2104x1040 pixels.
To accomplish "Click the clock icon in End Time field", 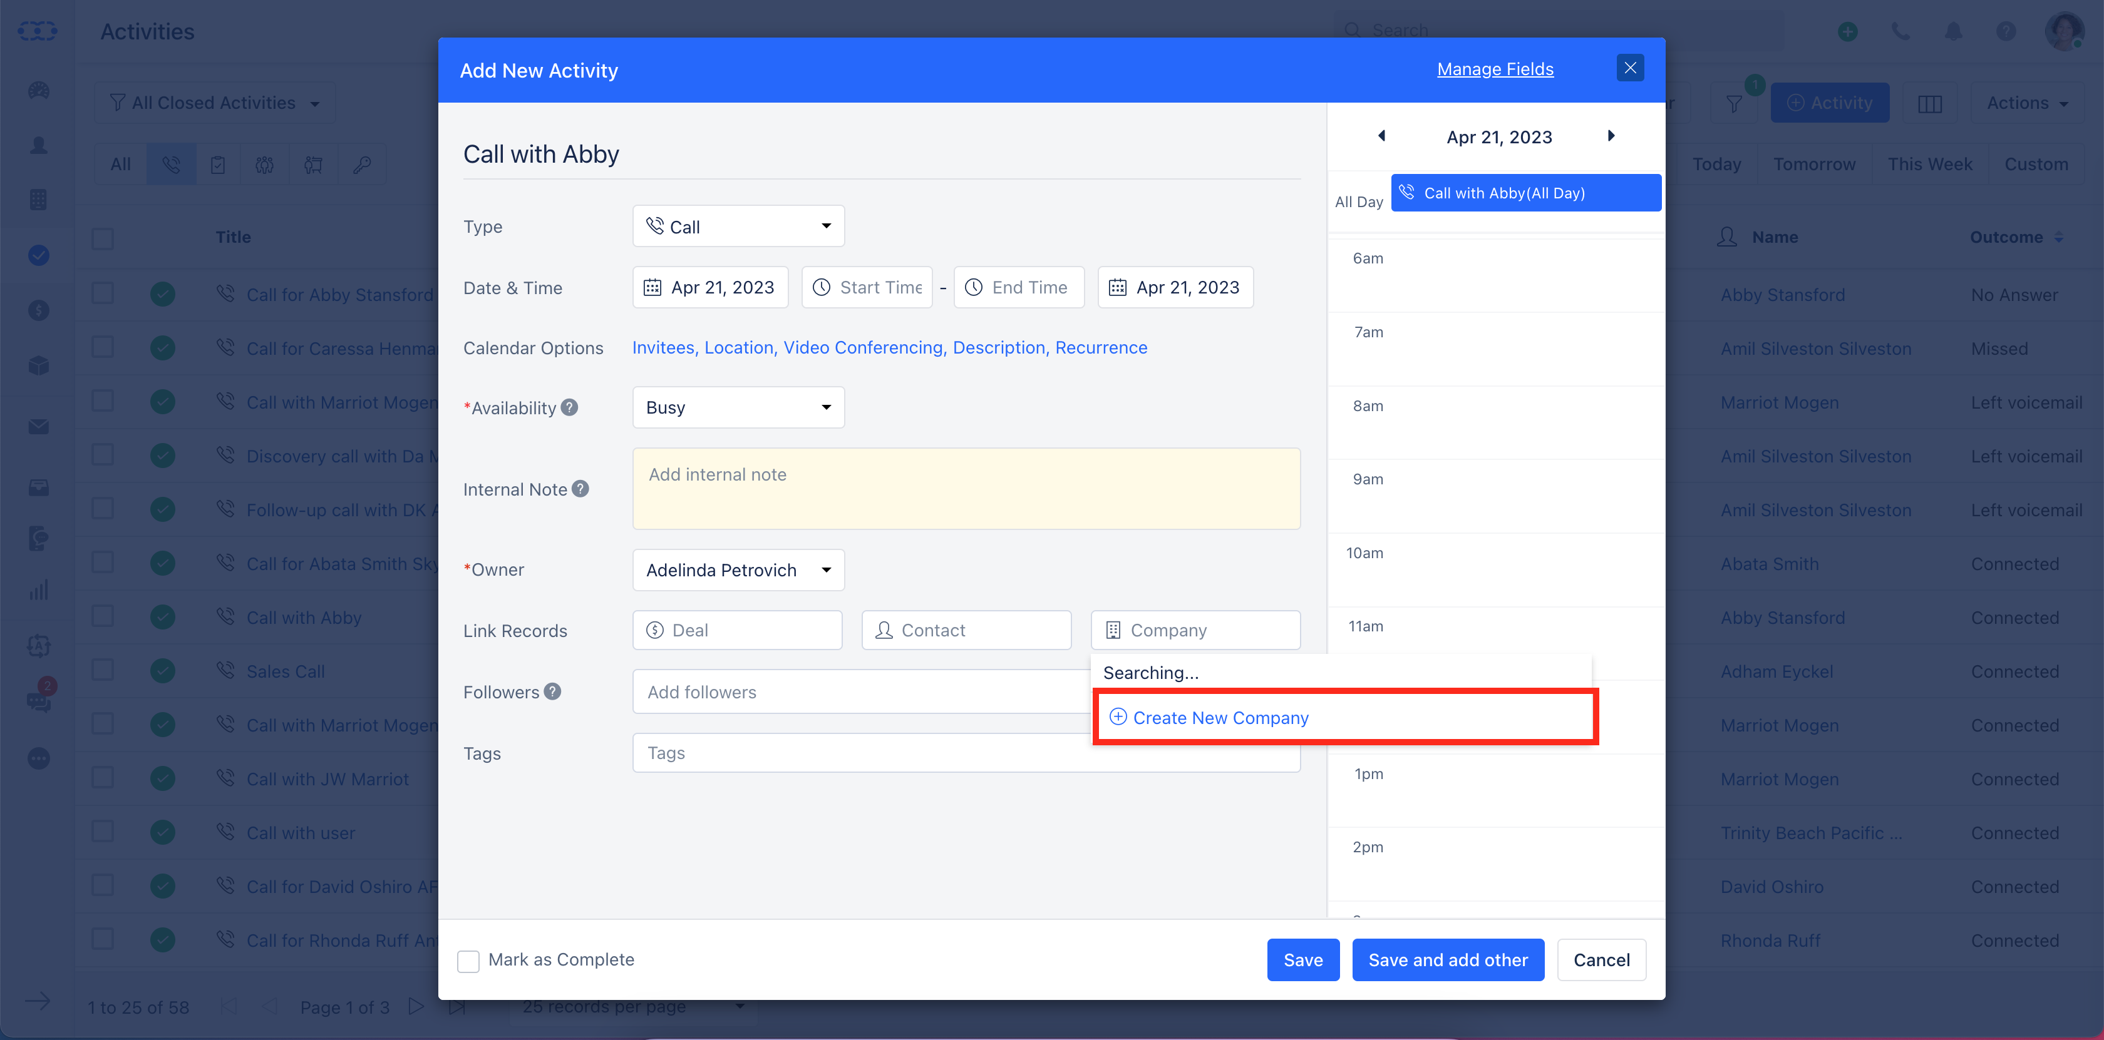I will click(974, 287).
